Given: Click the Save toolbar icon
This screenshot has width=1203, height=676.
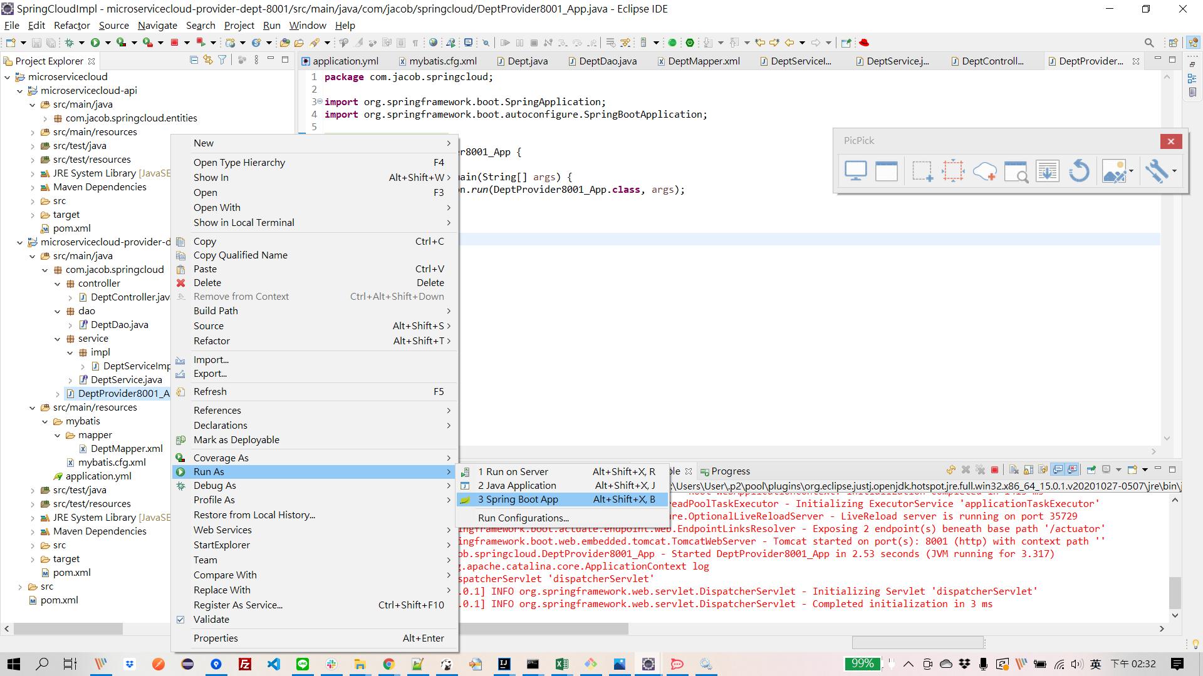Looking at the screenshot, I should point(36,43).
